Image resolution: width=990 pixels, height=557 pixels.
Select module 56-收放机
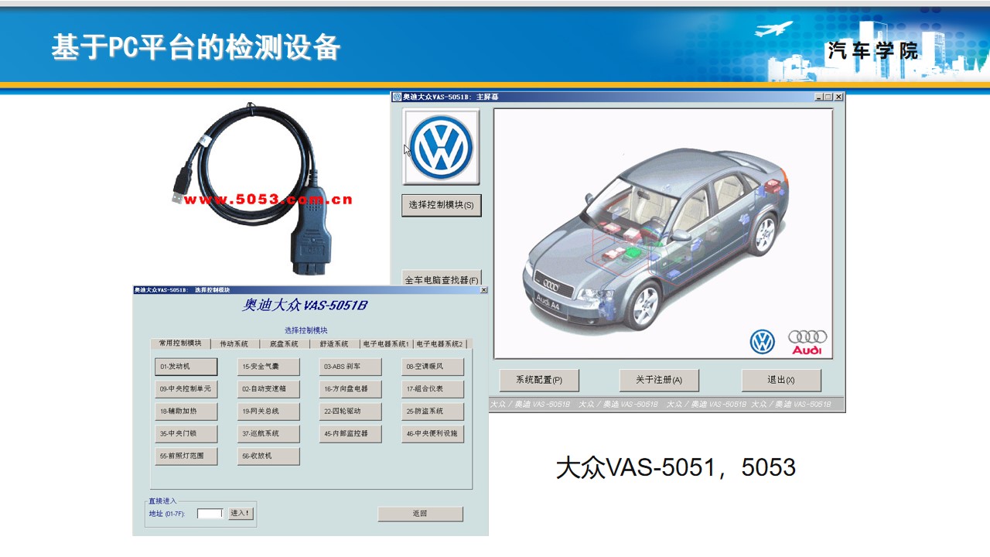[x=268, y=456]
